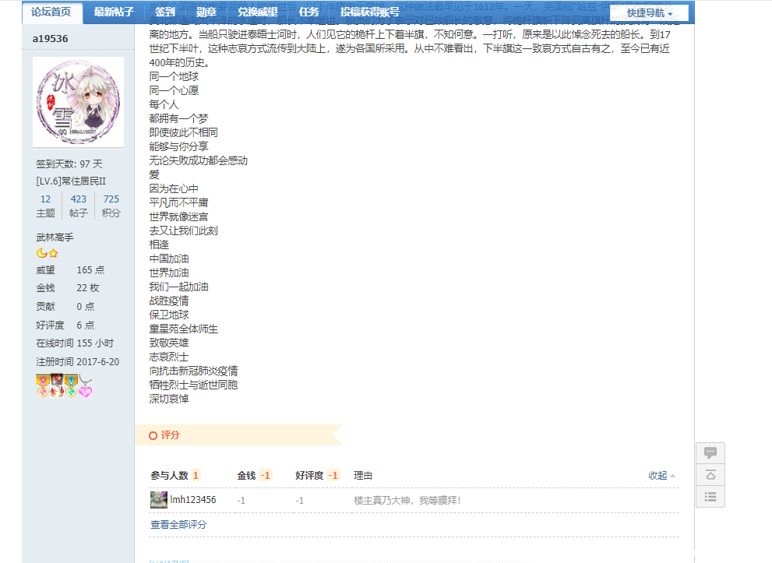
Task: Open the 勋章 menu item
Action: [206, 12]
